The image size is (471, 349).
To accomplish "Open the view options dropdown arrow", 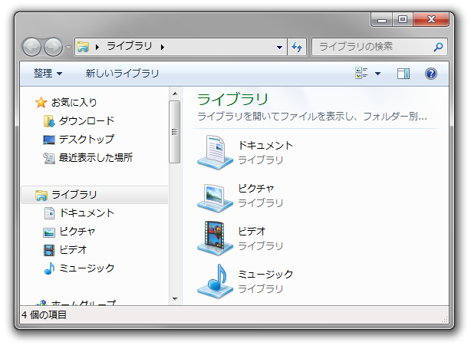I will [x=378, y=74].
